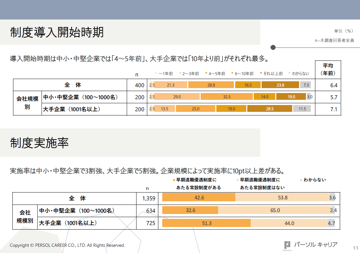Click the 常設制度がある legend marker
The image size is (360, 253).
click(174, 180)
